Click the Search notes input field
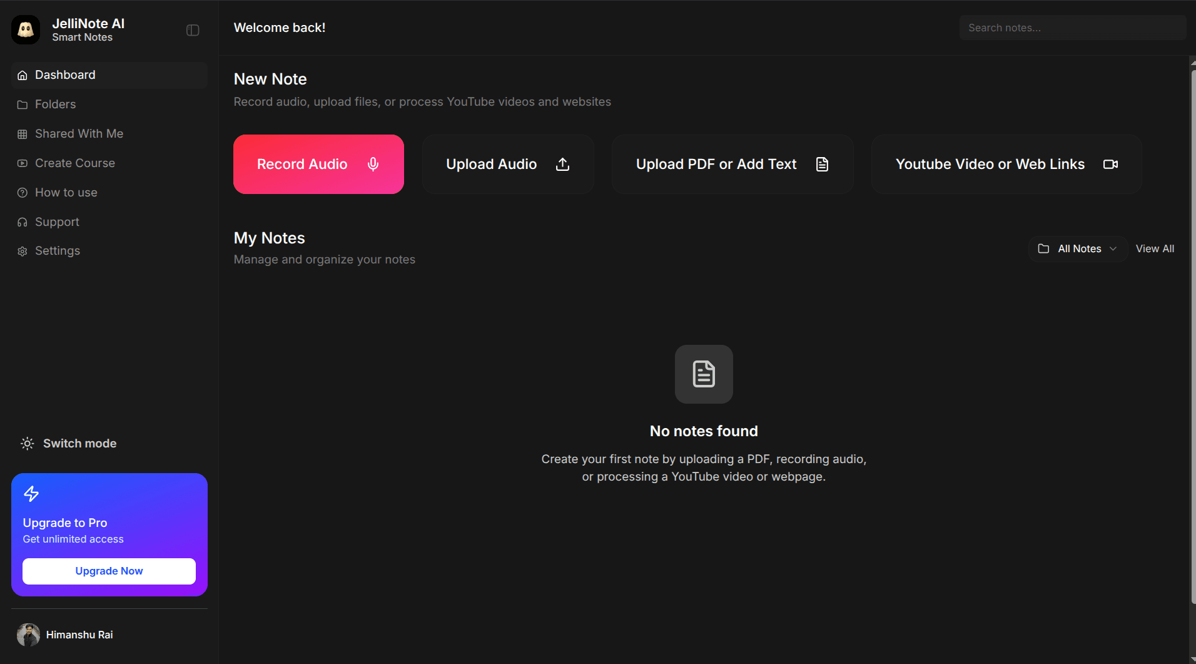This screenshot has height=664, width=1196. pyautogui.click(x=1072, y=28)
